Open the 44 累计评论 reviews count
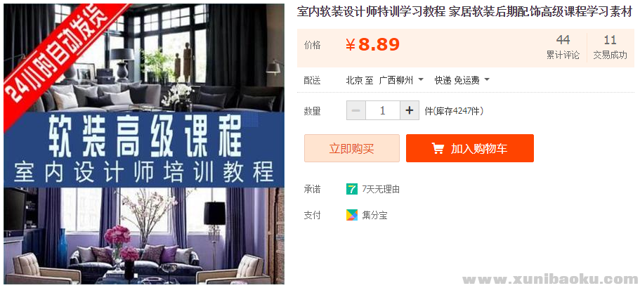640x288 pixels. [x=563, y=47]
